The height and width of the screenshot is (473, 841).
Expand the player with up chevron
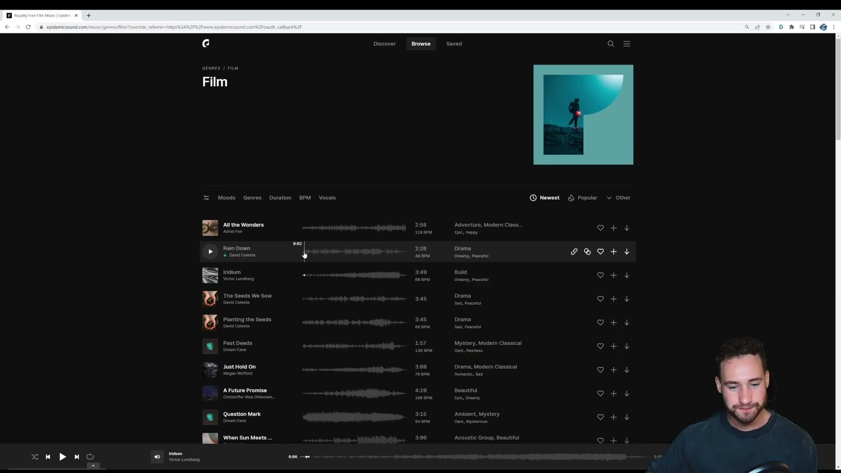coord(93,466)
